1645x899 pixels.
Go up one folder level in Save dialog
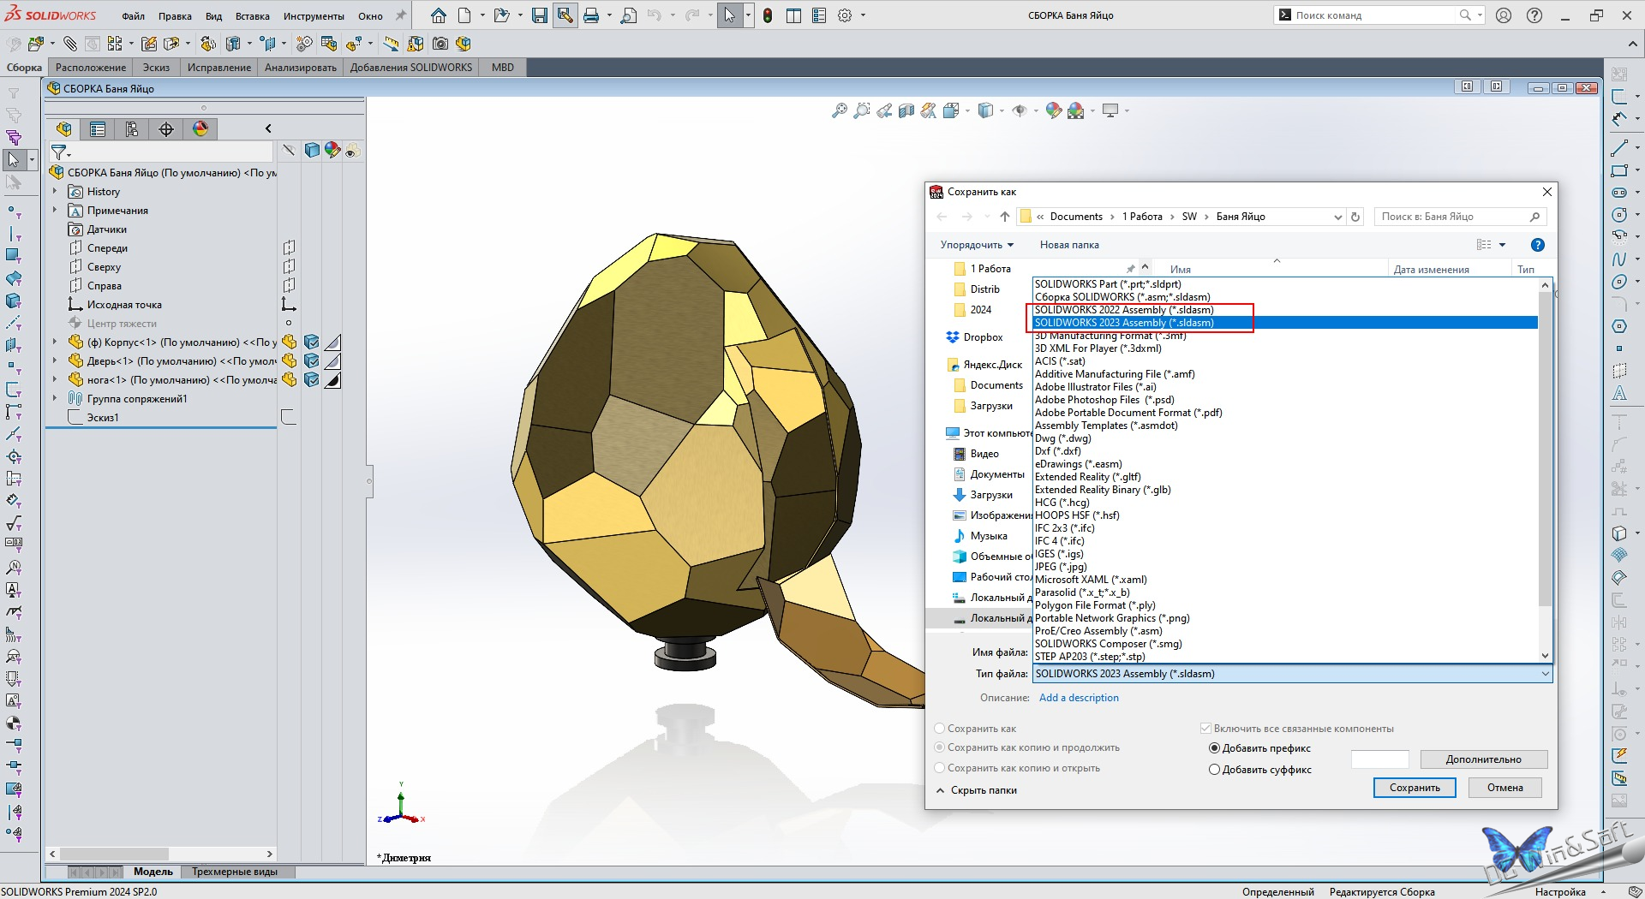click(1005, 217)
